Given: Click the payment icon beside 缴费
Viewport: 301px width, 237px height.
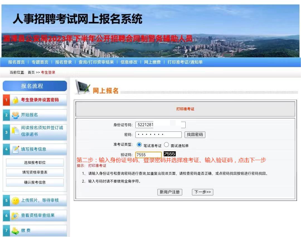Looking at the screenshot, I should tap(15, 231).
